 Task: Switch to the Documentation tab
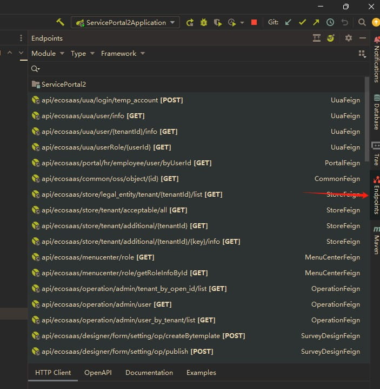pos(149,373)
